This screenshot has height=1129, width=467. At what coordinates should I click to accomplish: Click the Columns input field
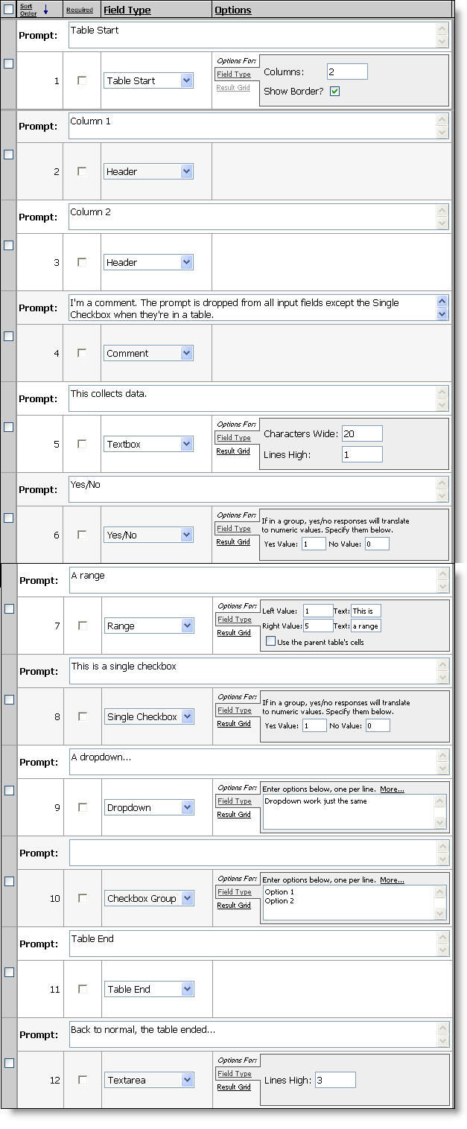pos(347,71)
